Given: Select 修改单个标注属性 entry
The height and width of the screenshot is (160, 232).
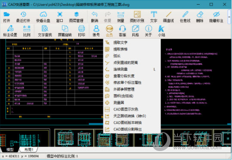Looking at the screenshot, I should pyautogui.click(x=132, y=83).
